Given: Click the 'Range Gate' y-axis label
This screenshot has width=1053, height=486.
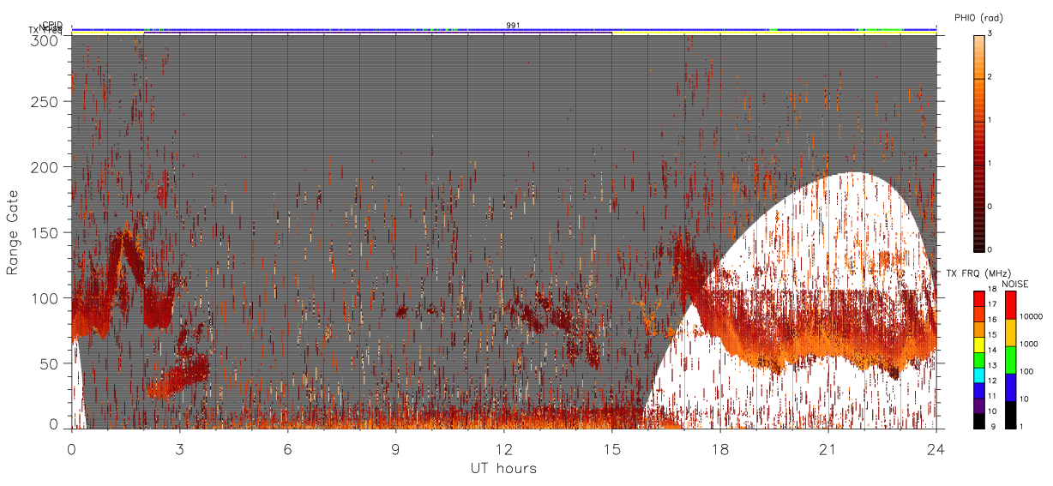Looking at the screenshot, I should click(13, 231).
